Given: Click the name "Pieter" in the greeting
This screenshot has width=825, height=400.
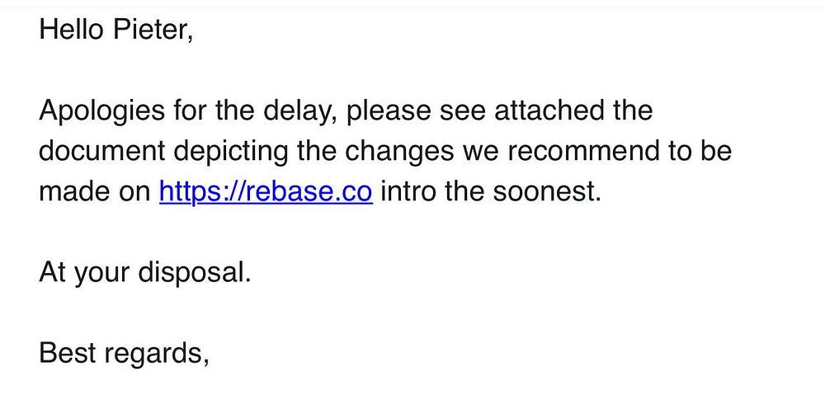Looking at the screenshot, I should [153, 29].
